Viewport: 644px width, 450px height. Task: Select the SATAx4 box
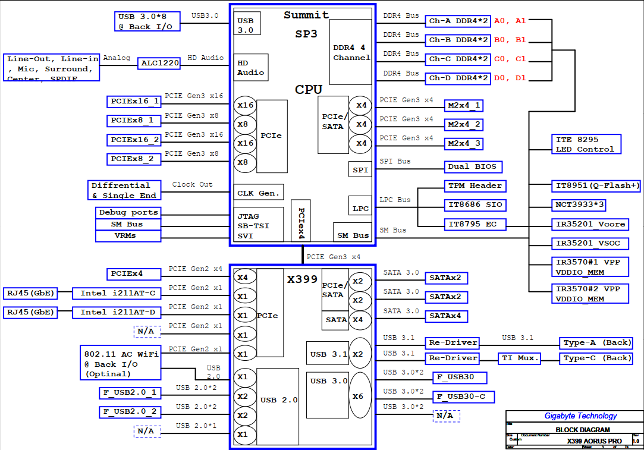(x=447, y=316)
